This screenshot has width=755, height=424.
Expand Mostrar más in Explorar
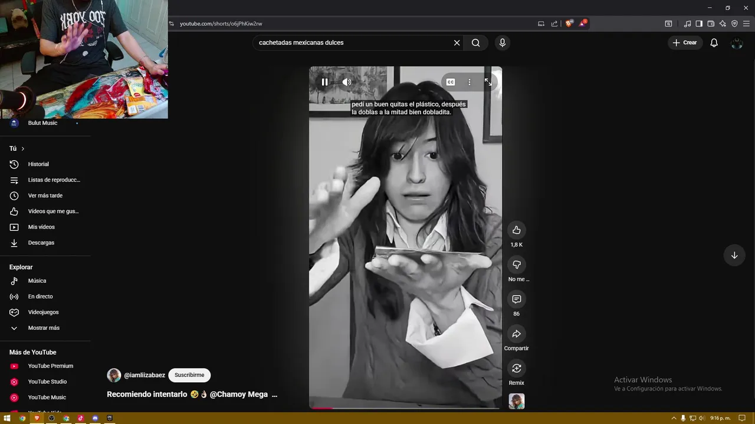click(45, 328)
